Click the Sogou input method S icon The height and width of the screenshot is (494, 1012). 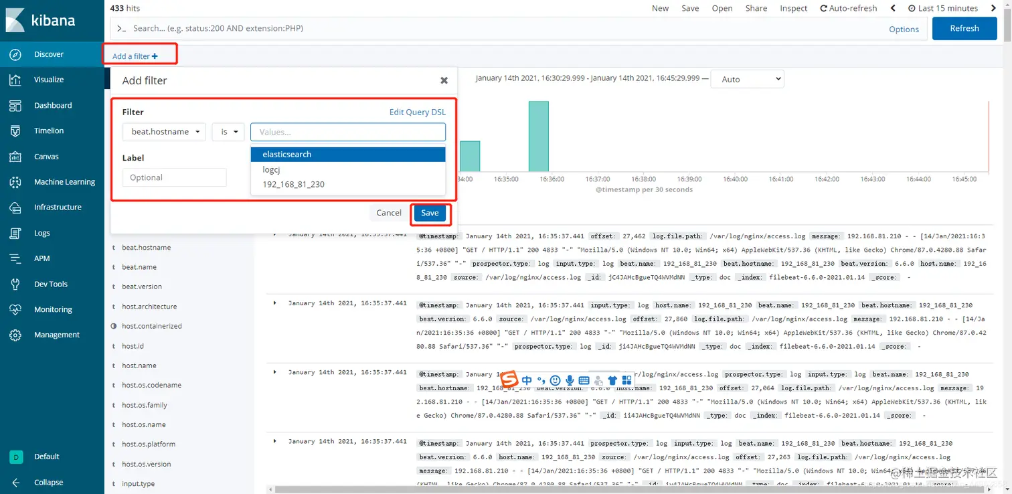tap(510, 380)
